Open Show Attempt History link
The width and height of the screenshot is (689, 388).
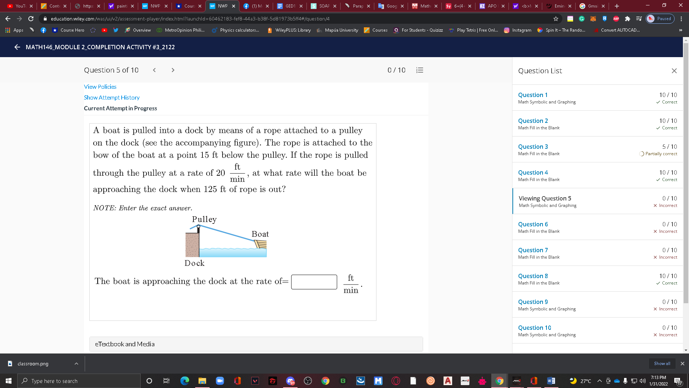pyautogui.click(x=112, y=97)
